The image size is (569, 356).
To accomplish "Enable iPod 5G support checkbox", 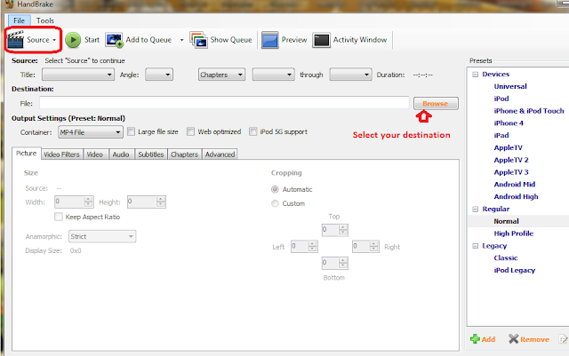I will [252, 131].
